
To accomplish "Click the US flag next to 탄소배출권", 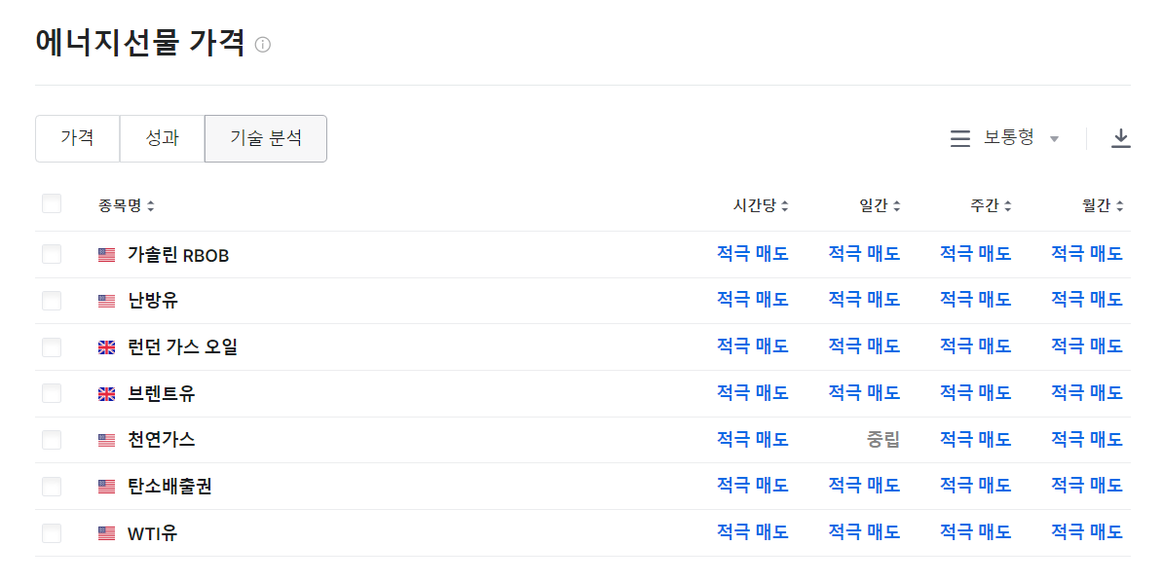I will [x=107, y=487].
